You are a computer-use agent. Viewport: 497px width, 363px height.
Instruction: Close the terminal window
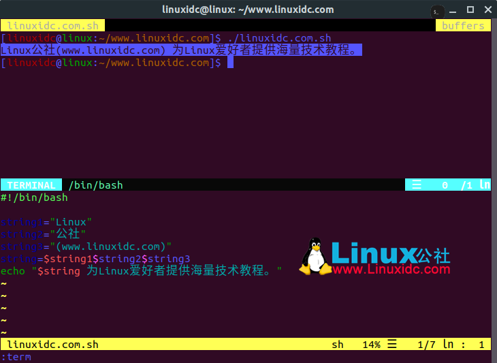pyautogui.click(x=488, y=10)
